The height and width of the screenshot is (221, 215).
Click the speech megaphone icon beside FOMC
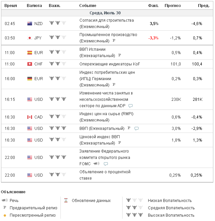[96, 164]
